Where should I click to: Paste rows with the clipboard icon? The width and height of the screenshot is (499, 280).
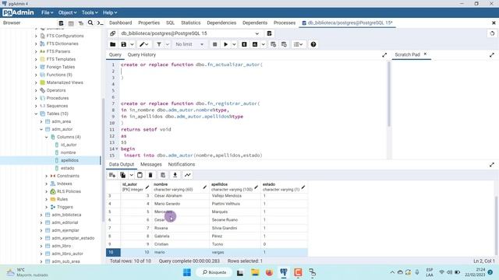pyautogui.click(x=140, y=175)
